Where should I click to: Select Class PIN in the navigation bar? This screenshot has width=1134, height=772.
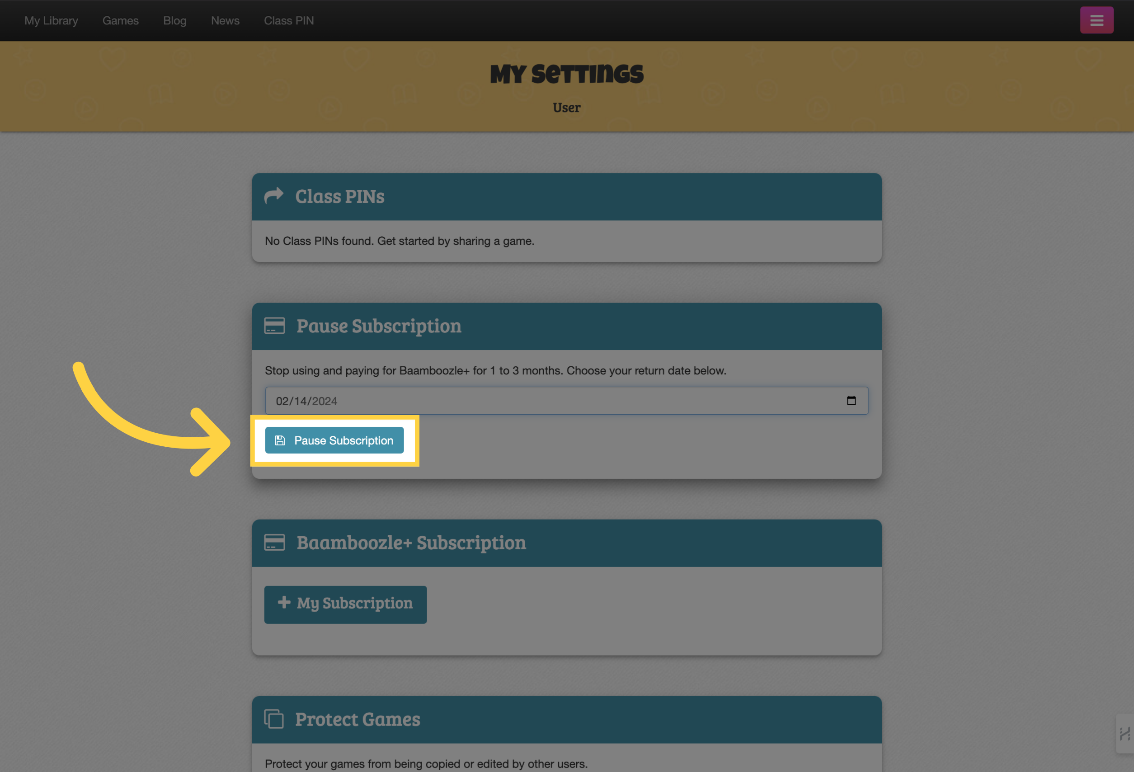pos(289,20)
